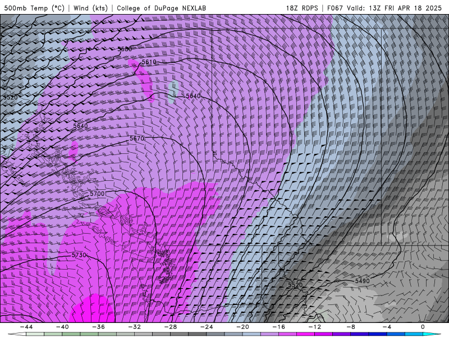This screenshot has height=337, width=449.
Task: Click the -44 colorbar scale label
Action: point(26,327)
